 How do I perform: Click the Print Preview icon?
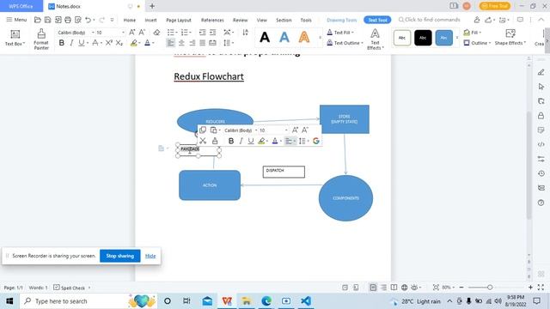point(78,20)
